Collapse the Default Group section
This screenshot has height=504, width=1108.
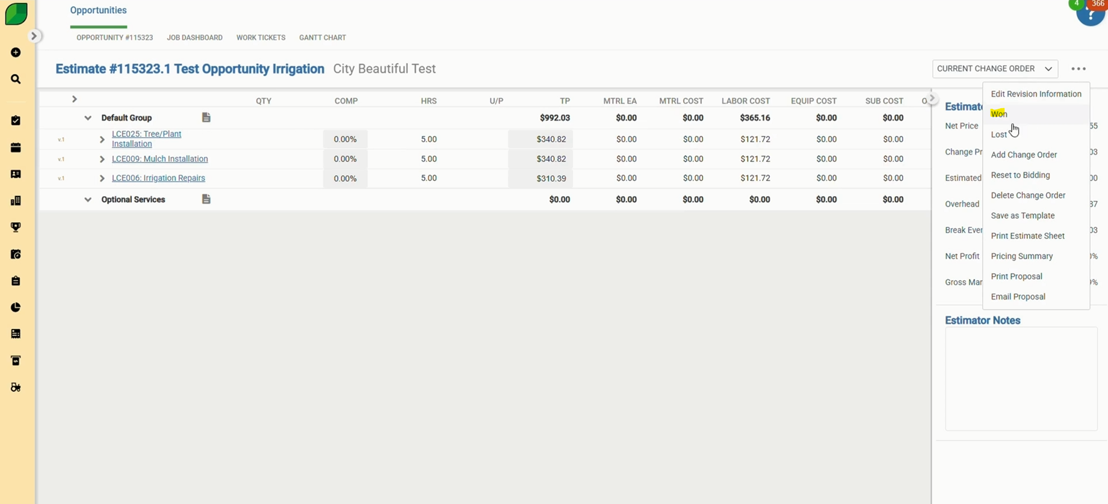(88, 118)
